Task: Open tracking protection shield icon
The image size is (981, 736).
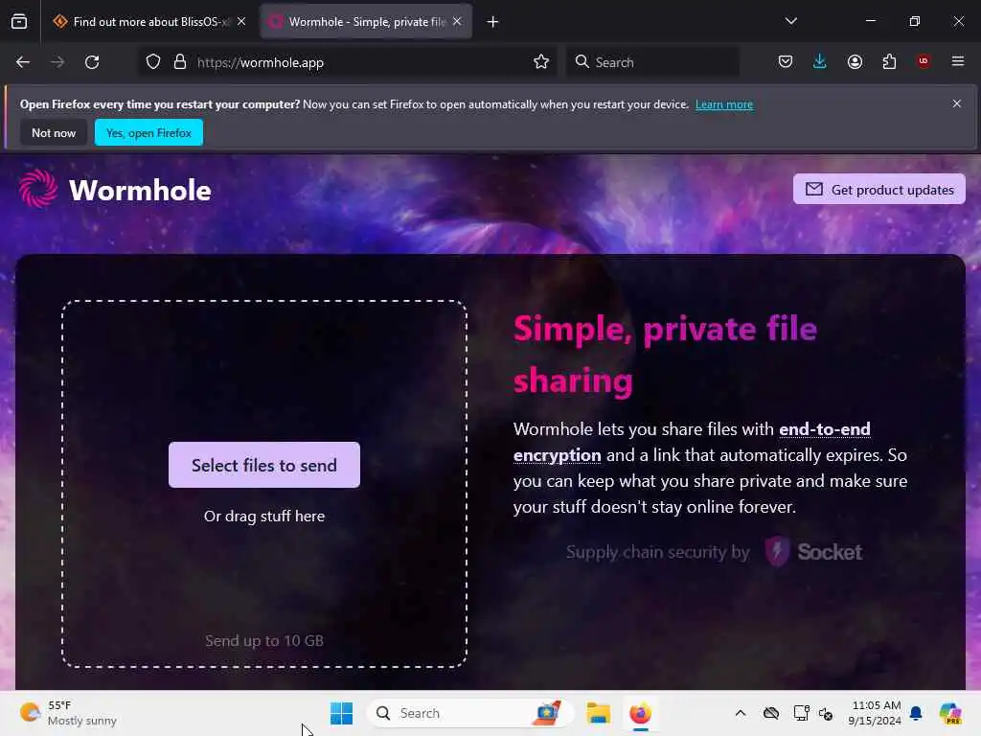Action: (153, 62)
